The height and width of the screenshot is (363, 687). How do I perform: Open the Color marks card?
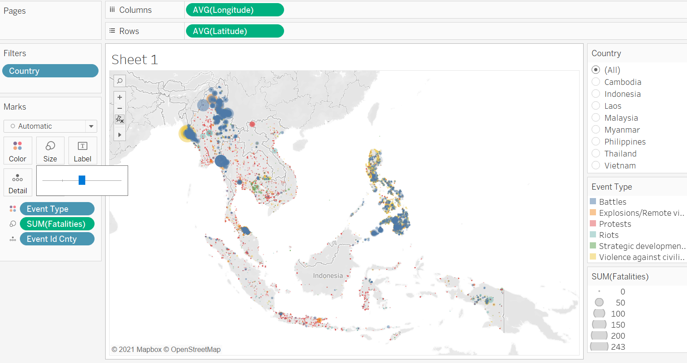click(x=18, y=150)
